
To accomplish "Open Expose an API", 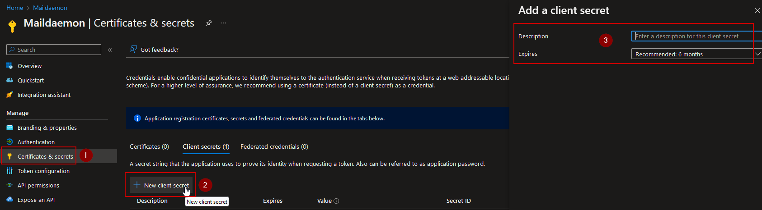I will click(x=36, y=200).
